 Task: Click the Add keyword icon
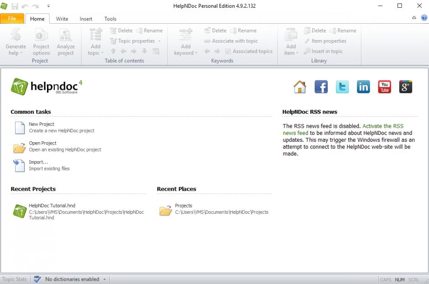(186, 35)
